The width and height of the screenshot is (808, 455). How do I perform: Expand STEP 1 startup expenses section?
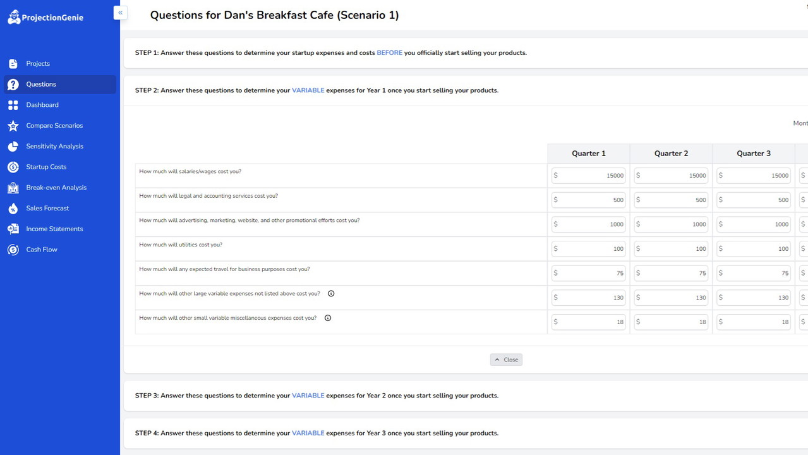click(x=466, y=53)
